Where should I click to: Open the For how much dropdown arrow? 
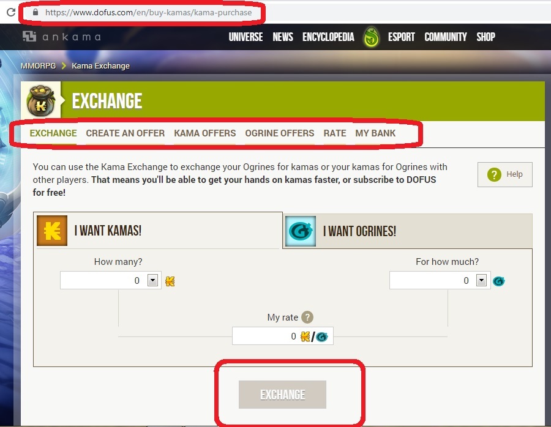[x=481, y=280]
